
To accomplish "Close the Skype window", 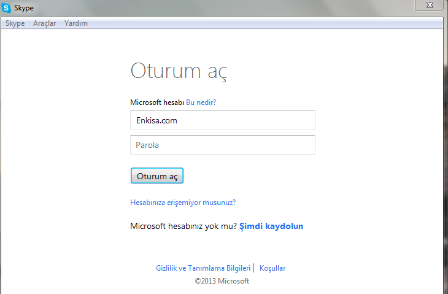I will tap(430, 5).
